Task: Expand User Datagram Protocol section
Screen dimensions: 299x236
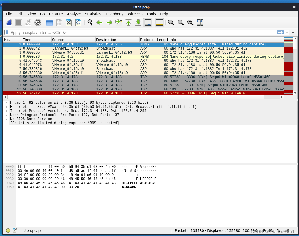Action: (x=6, y=115)
